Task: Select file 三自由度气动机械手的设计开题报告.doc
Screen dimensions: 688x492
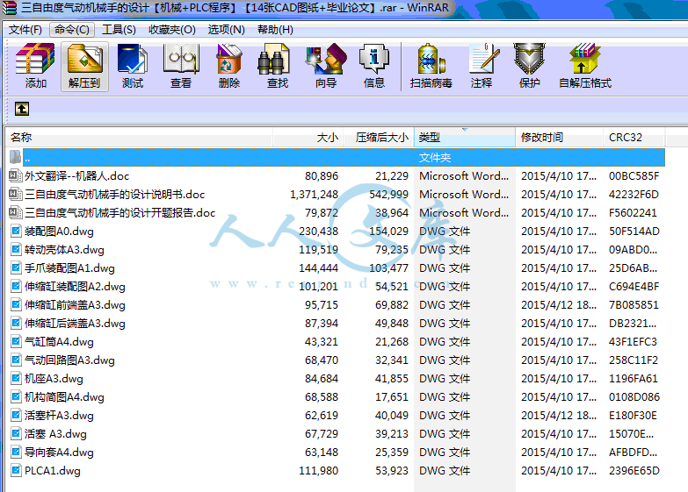Action: click(119, 213)
